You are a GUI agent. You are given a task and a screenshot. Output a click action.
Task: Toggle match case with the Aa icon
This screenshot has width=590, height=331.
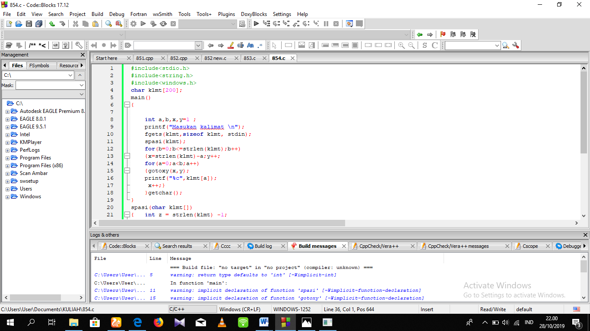pyautogui.click(x=251, y=45)
